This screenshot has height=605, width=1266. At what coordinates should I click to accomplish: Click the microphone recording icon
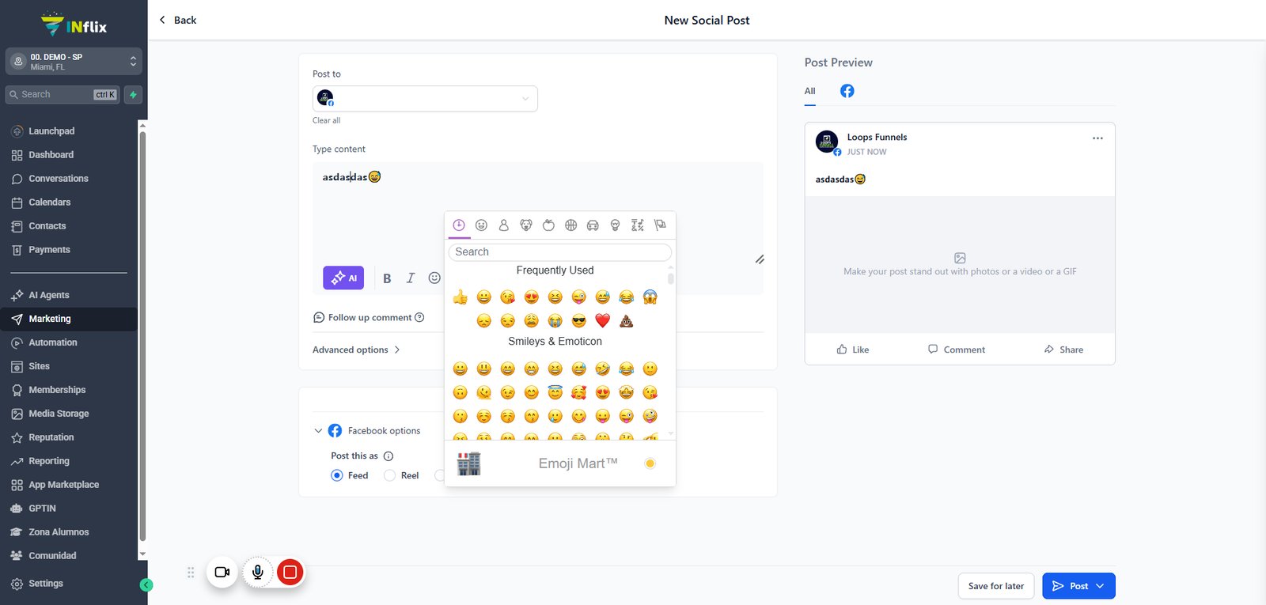[x=258, y=572]
